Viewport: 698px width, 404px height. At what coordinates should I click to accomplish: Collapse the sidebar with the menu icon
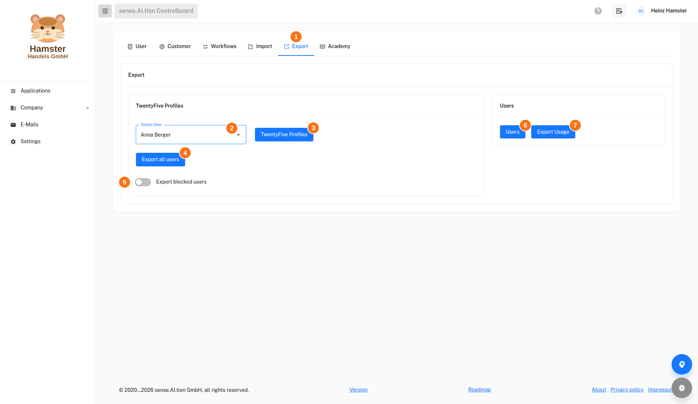click(105, 11)
